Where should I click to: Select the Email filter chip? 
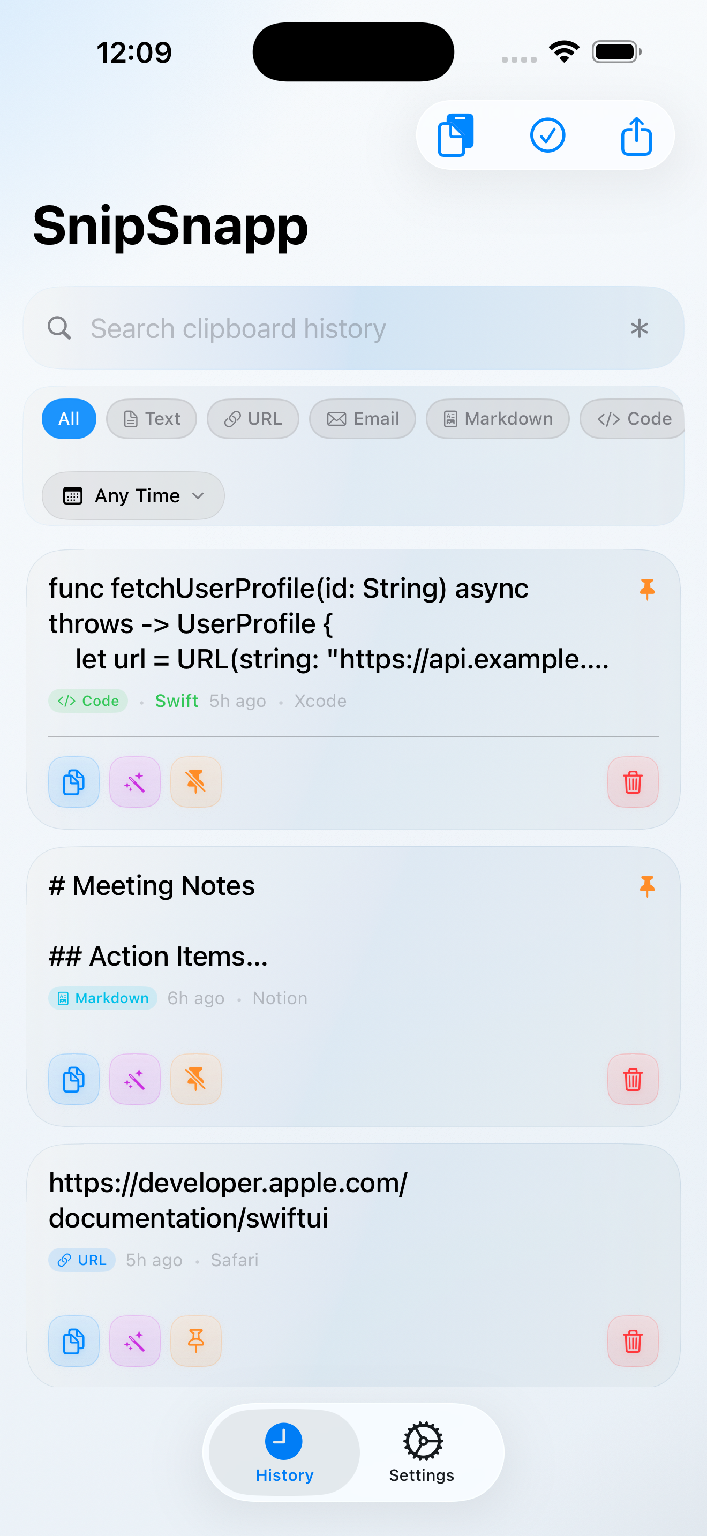pos(362,419)
